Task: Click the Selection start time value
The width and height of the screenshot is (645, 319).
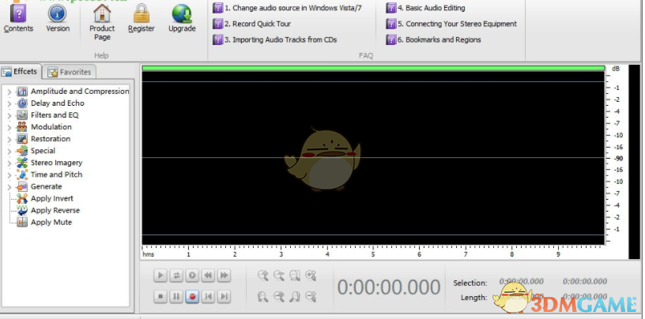Action: pyautogui.click(x=521, y=282)
